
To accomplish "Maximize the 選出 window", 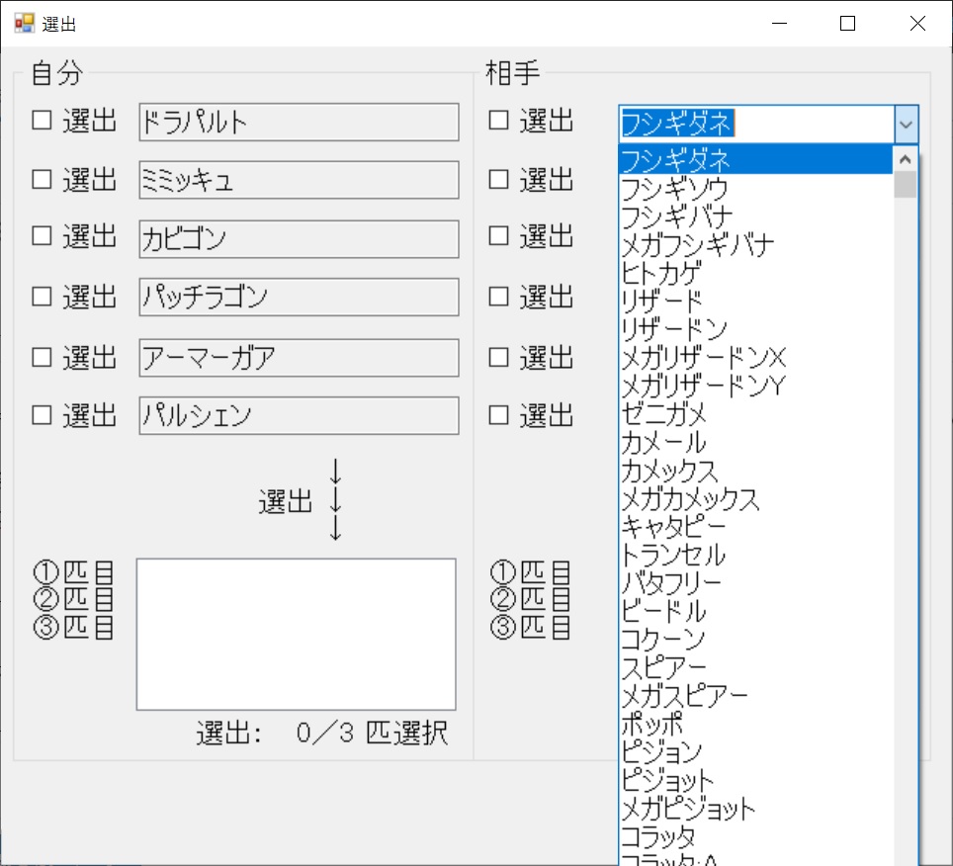I will (847, 23).
